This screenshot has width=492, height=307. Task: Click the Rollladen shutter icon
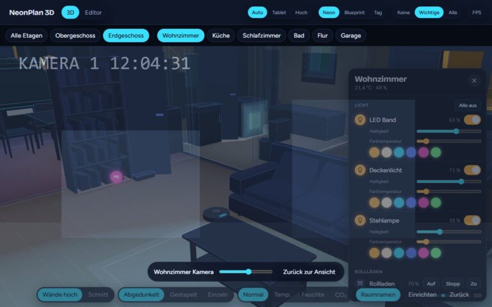[x=360, y=283]
